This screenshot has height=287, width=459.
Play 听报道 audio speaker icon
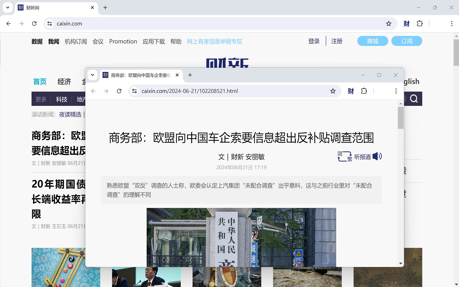[377, 156]
